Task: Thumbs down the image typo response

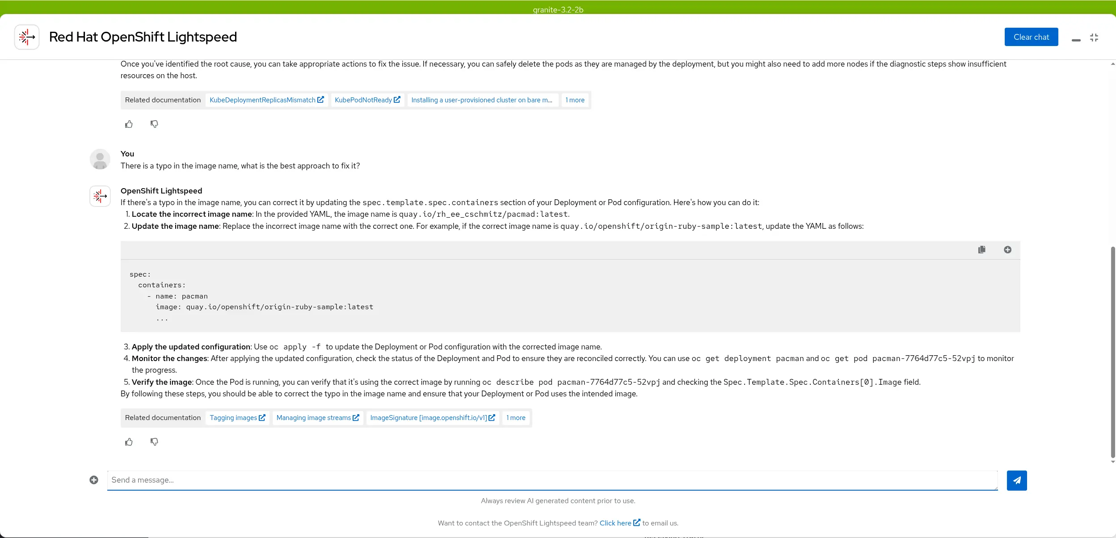Action: tap(154, 442)
